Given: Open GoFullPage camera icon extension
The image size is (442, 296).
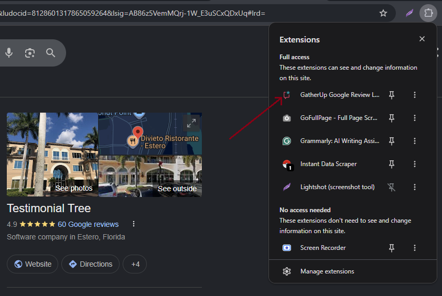Looking at the screenshot, I should click(x=287, y=118).
